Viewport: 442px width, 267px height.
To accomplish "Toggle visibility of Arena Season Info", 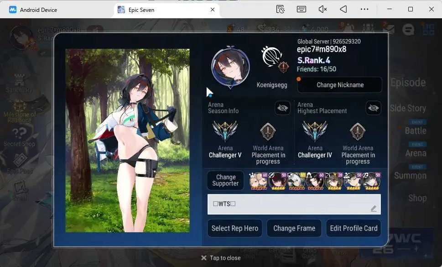I will pos(282,108).
